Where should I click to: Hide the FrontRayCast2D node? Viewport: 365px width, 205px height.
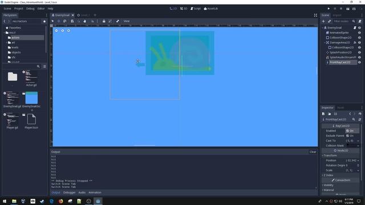click(x=360, y=62)
